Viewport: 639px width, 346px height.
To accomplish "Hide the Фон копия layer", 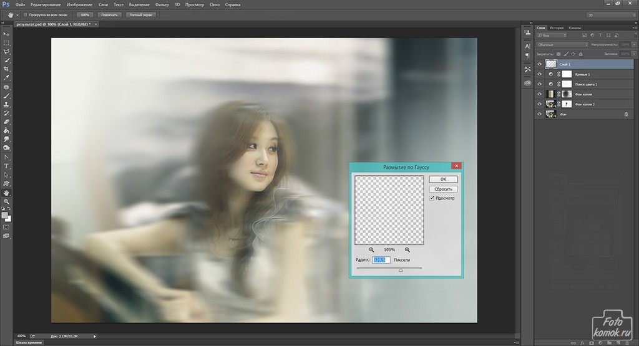I will click(540, 94).
